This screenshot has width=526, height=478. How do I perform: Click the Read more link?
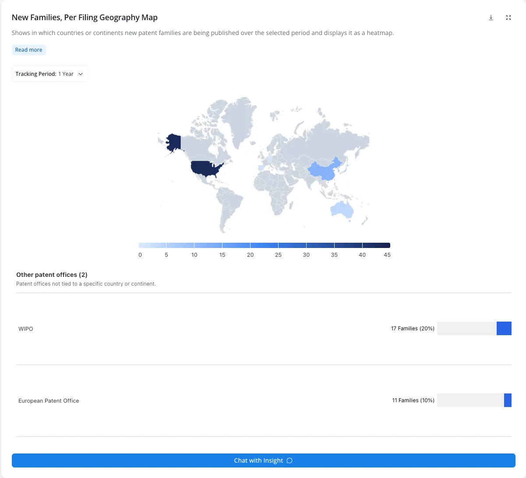pos(29,50)
